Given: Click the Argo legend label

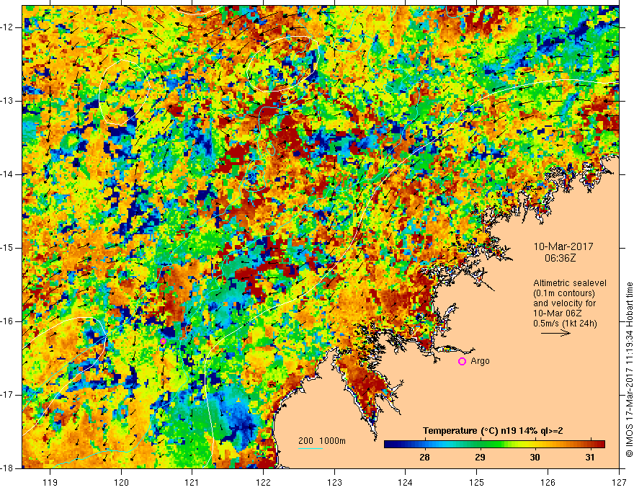Looking at the screenshot, I should click(x=480, y=361).
